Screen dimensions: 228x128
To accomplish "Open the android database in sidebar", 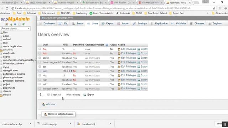I will coord(7,39).
